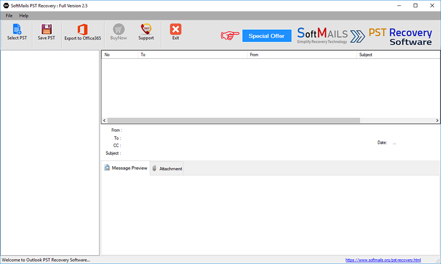The width and height of the screenshot is (441, 264).
Task: Close the SoftMails PST Recovery window
Action: coord(432,5)
